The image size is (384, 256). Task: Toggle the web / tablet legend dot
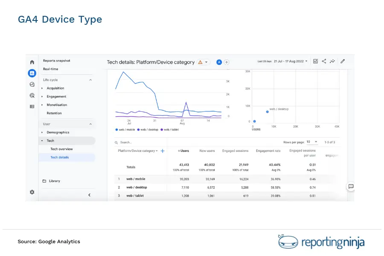point(162,130)
